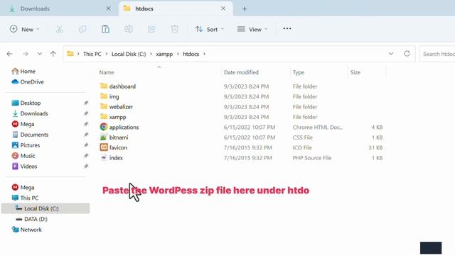The image size is (455, 255).
Task: Select the bitnami CSS file icon
Action: 104,137
